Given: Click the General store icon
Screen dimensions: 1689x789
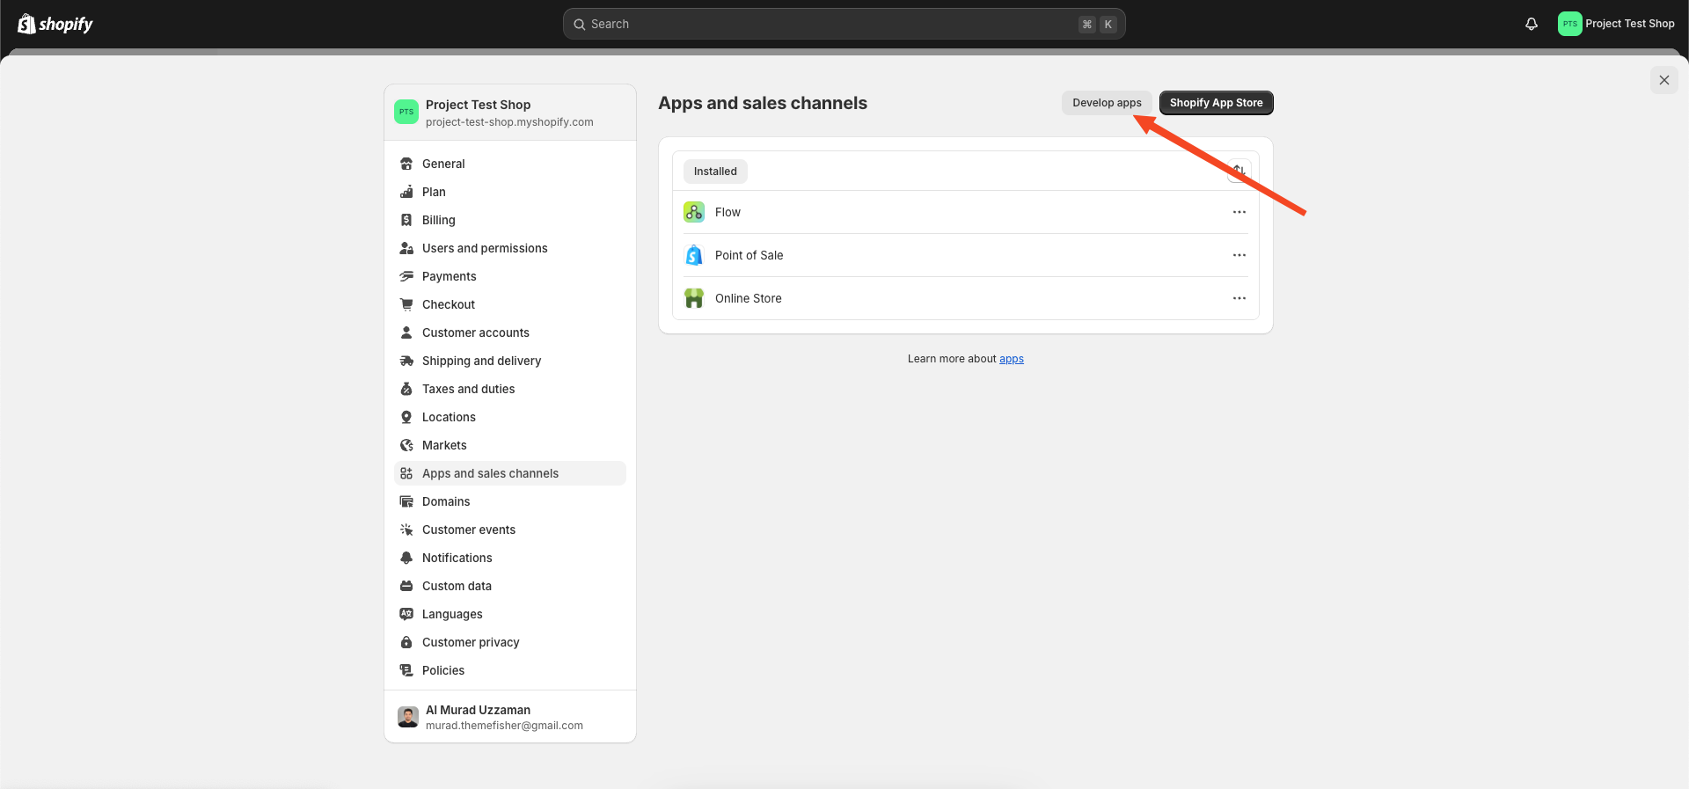Looking at the screenshot, I should [x=406, y=164].
